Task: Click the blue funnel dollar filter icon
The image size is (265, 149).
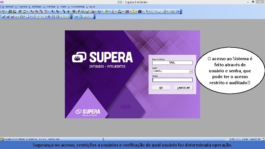Action: [x=64, y=12]
